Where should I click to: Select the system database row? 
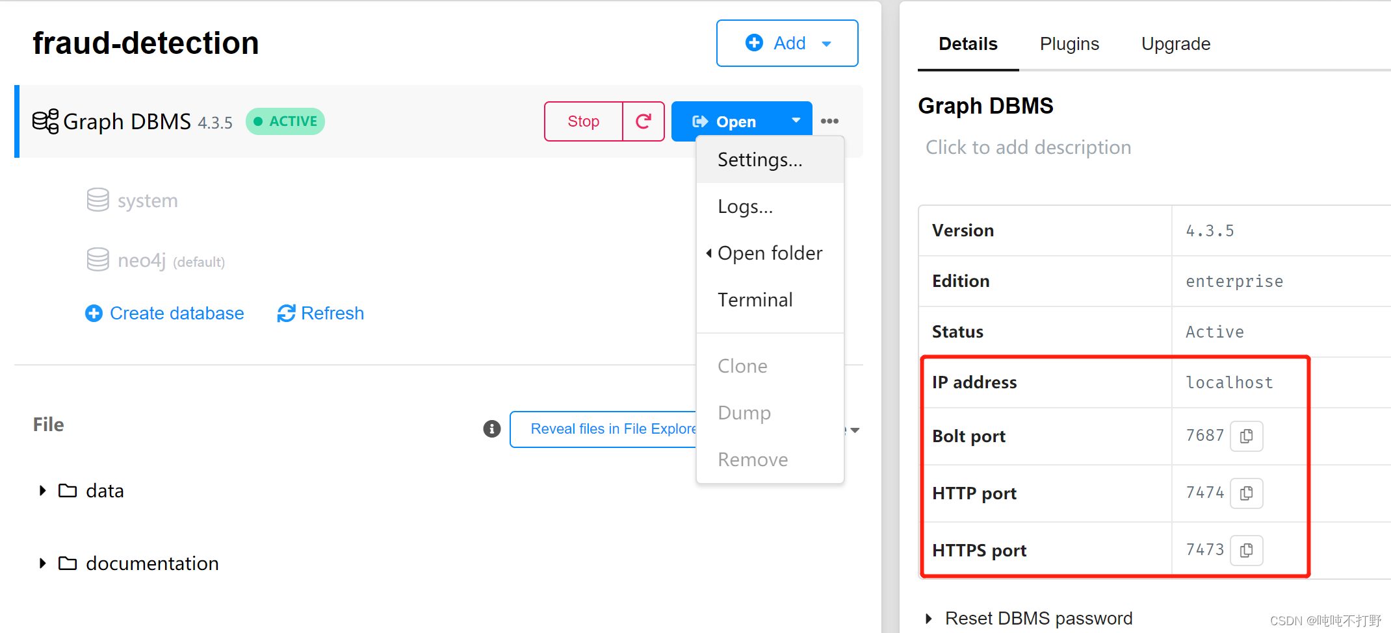[x=133, y=201]
